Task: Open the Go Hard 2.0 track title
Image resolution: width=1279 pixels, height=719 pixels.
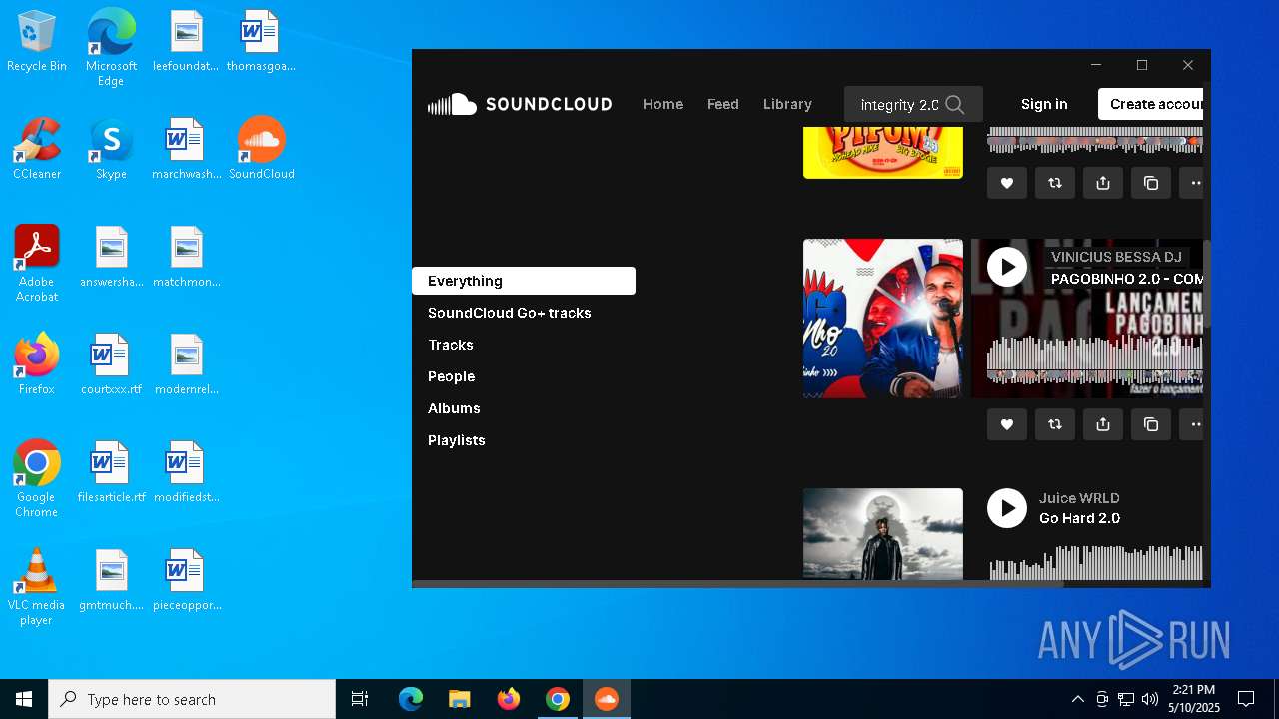Action: coord(1079,518)
